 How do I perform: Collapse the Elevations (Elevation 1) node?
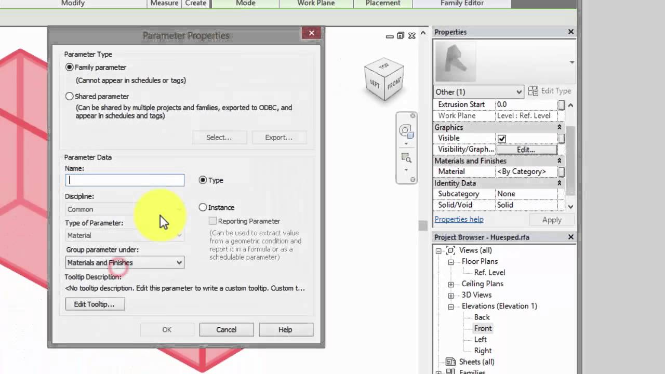coord(451,307)
